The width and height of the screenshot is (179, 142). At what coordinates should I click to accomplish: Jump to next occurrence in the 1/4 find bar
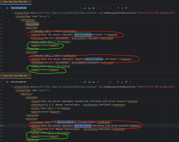pyautogui.click(x=122, y=8)
